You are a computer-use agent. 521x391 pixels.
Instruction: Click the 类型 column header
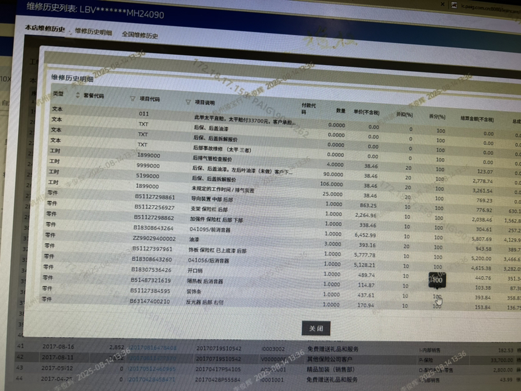pos(58,94)
